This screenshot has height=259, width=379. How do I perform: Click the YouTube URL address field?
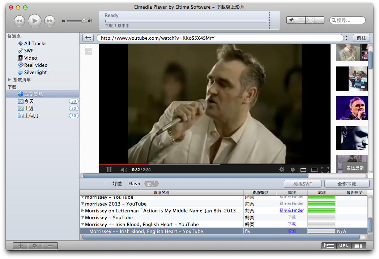(x=220, y=38)
